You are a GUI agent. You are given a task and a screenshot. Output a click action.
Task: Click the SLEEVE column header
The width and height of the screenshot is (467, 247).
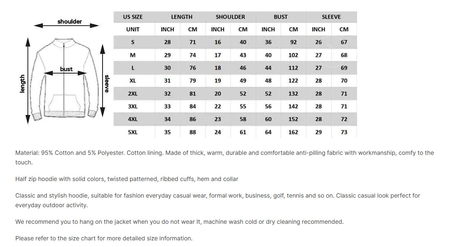(x=331, y=17)
